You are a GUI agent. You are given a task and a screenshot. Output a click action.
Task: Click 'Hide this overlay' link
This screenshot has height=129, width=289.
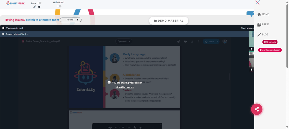click(125, 87)
